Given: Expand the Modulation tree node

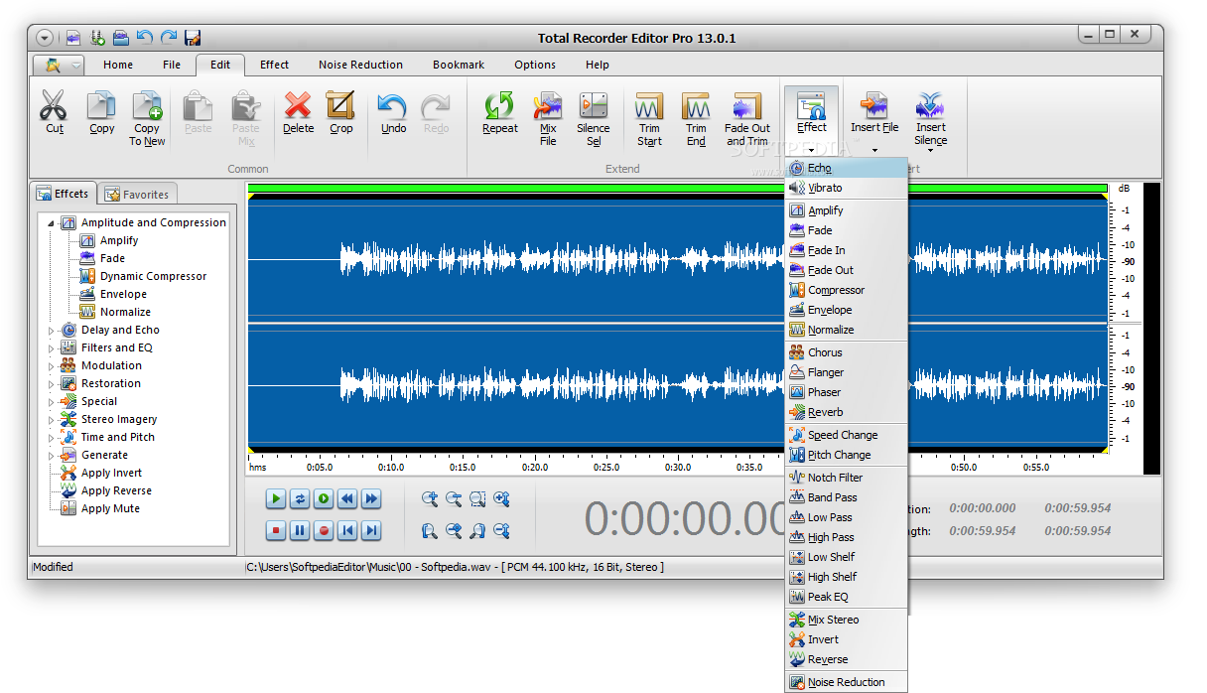Looking at the screenshot, I should pyautogui.click(x=52, y=366).
